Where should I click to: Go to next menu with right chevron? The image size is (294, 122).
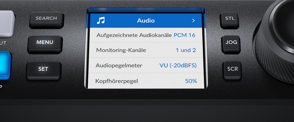point(193,21)
